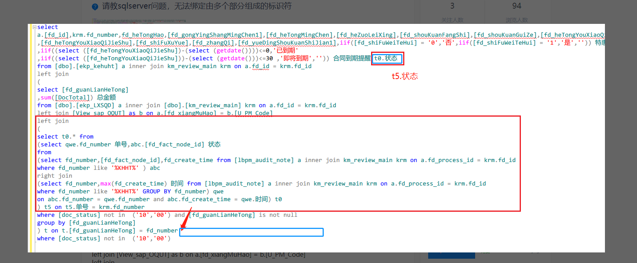Click 'on abc.fd_number = qwe.fd_number' line

[160, 199]
